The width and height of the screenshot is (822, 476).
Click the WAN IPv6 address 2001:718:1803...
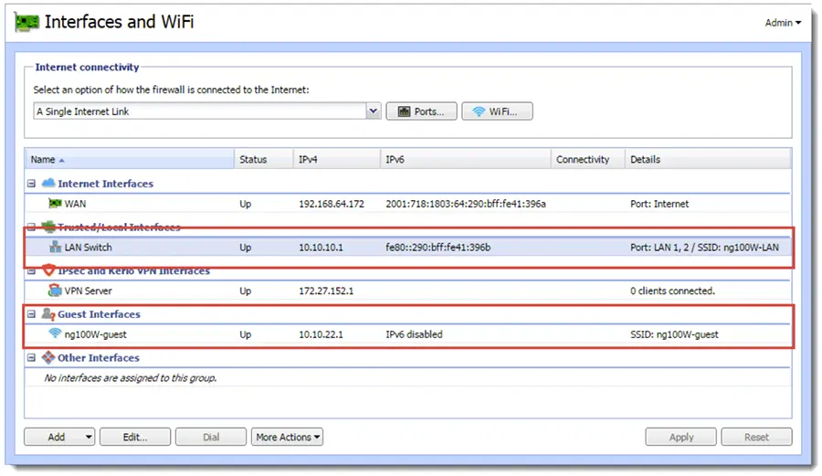[466, 204]
